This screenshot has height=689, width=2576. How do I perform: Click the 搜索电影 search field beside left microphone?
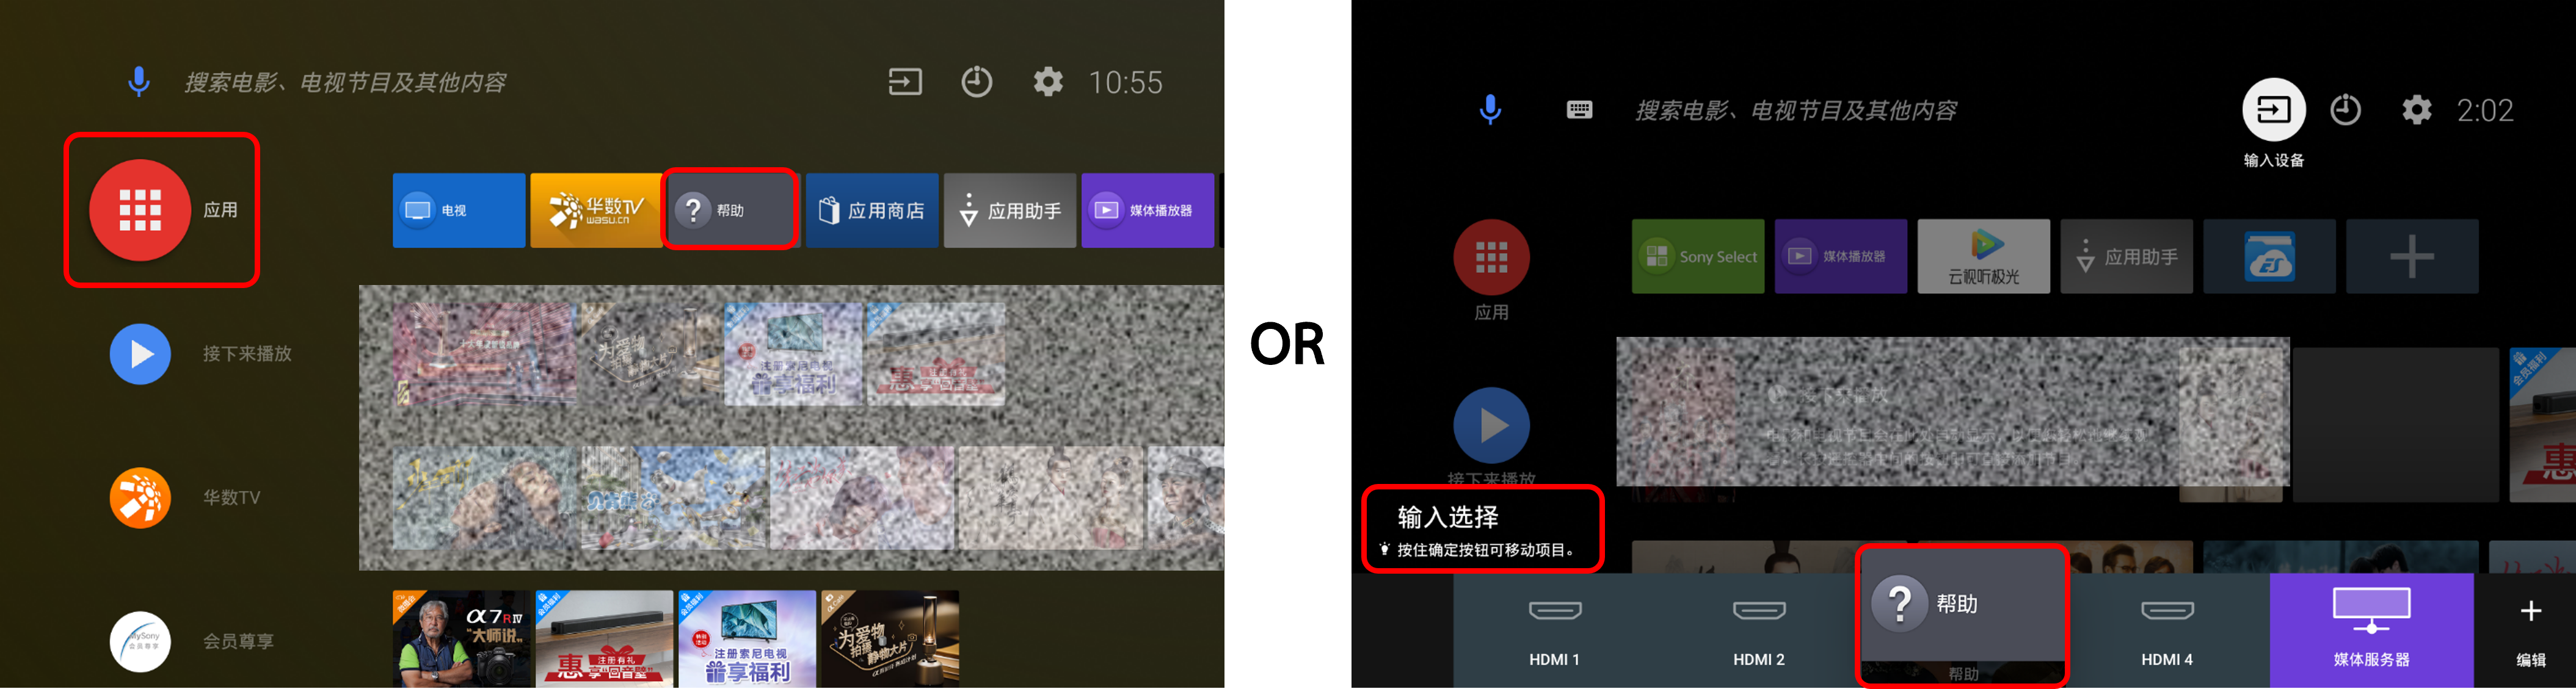(345, 82)
